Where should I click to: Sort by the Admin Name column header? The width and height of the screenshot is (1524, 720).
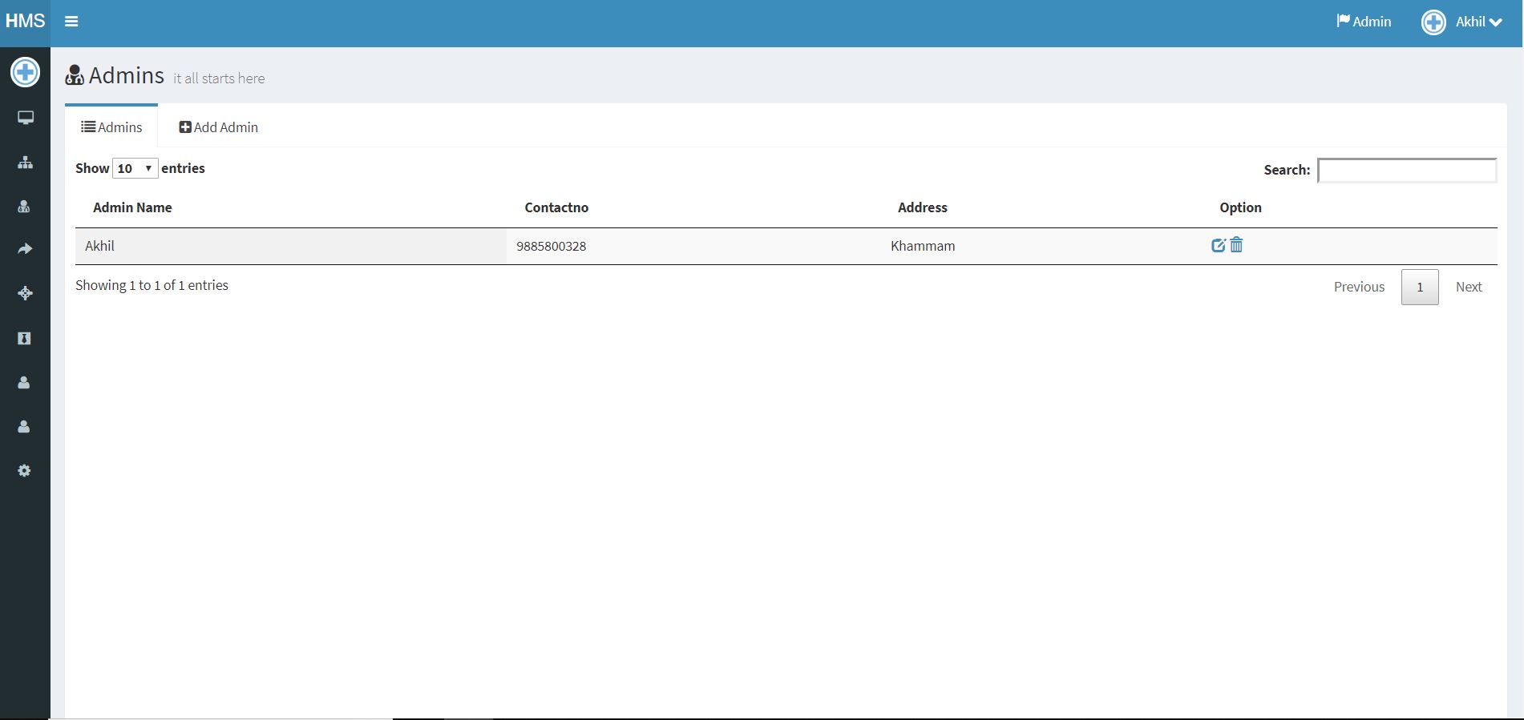tap(132, 207)
